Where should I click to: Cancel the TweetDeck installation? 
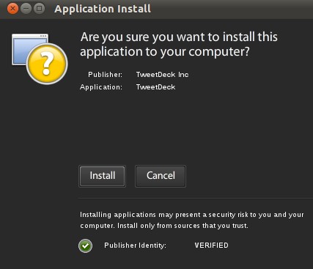pos(161,176)
